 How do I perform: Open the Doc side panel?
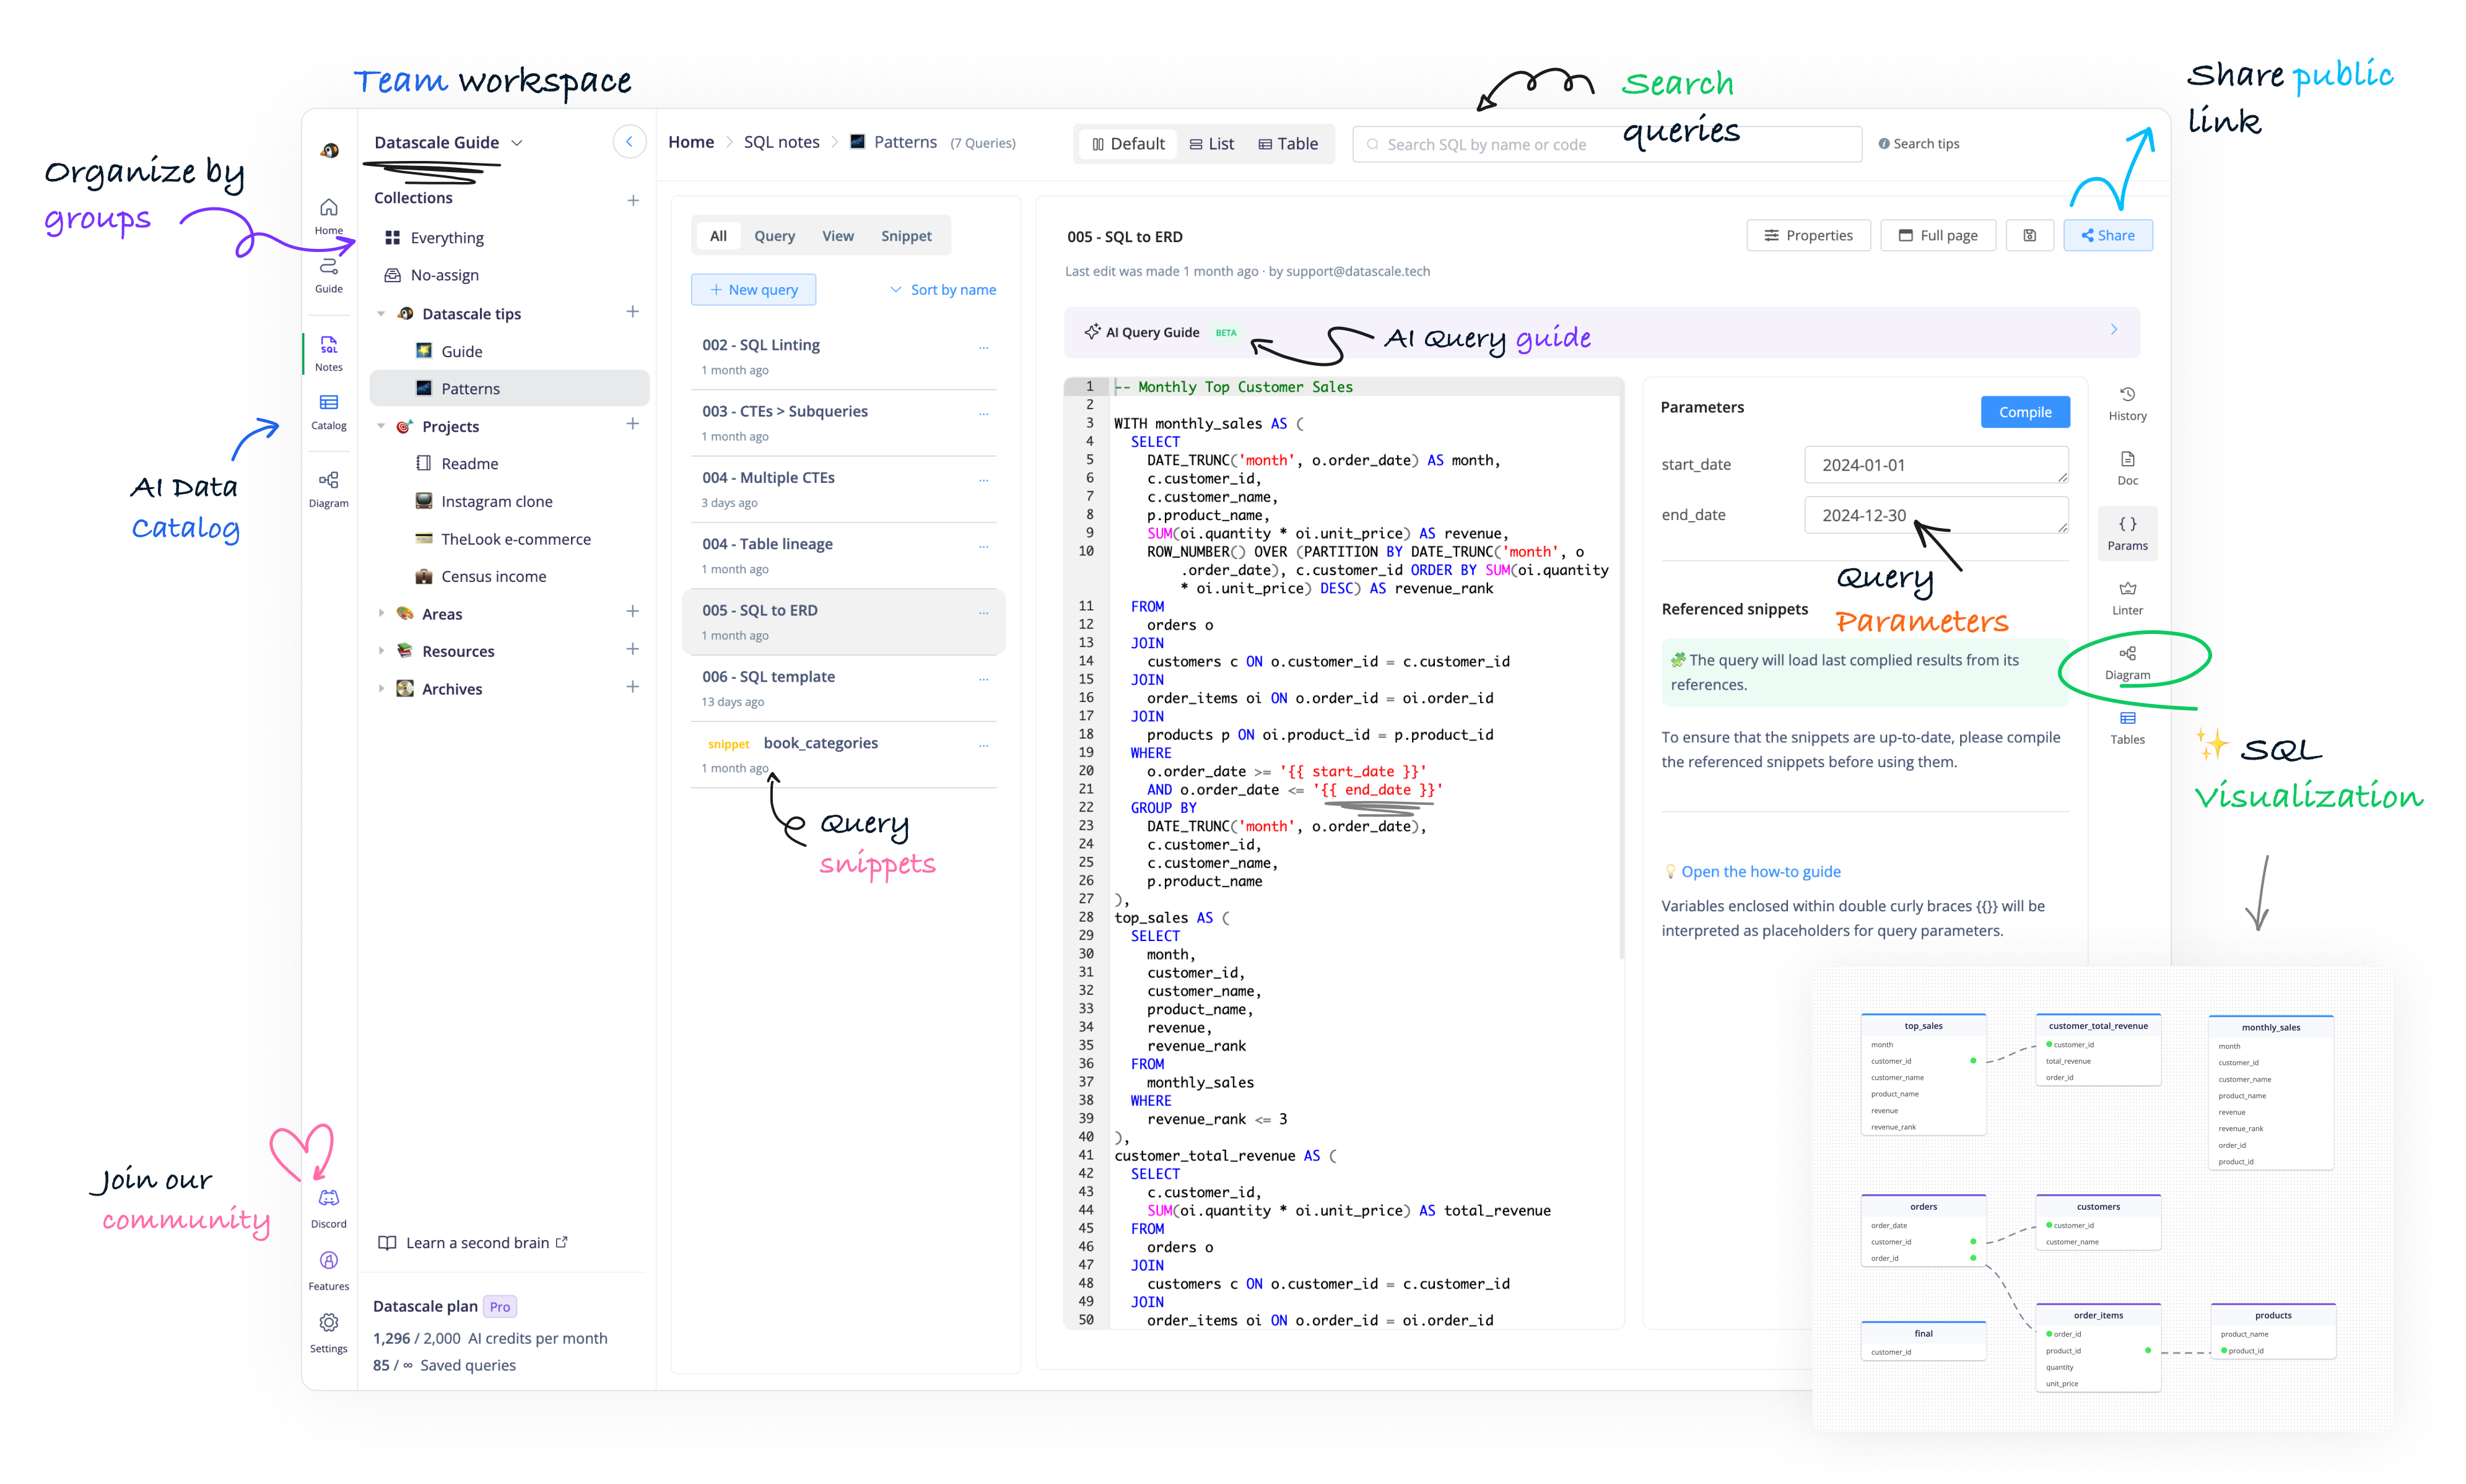click(2126, 467)
